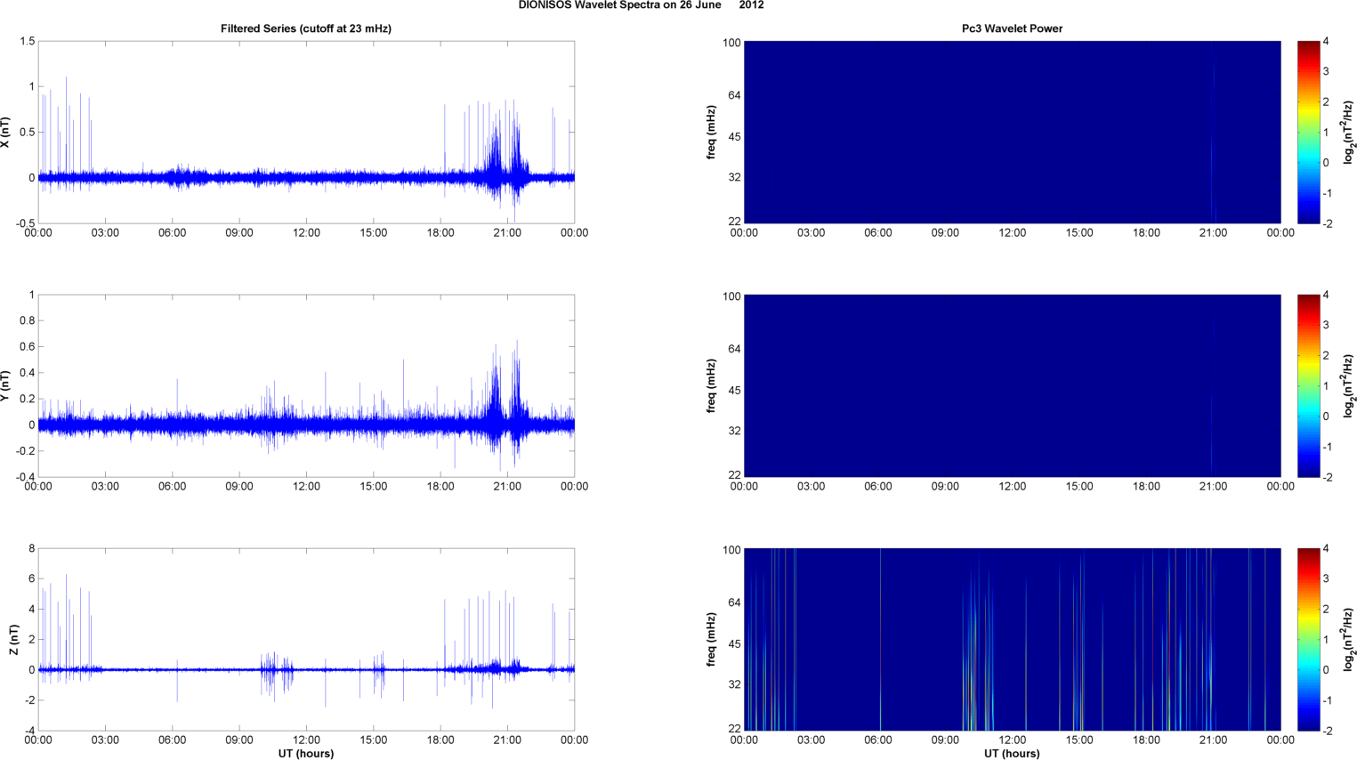Click the X component filtered time series plot

pos(306,132)
